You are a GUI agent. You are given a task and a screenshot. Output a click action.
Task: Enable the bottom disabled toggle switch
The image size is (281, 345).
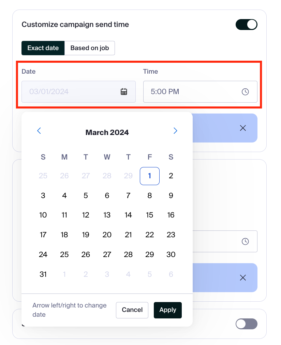[x=247, y=324]
